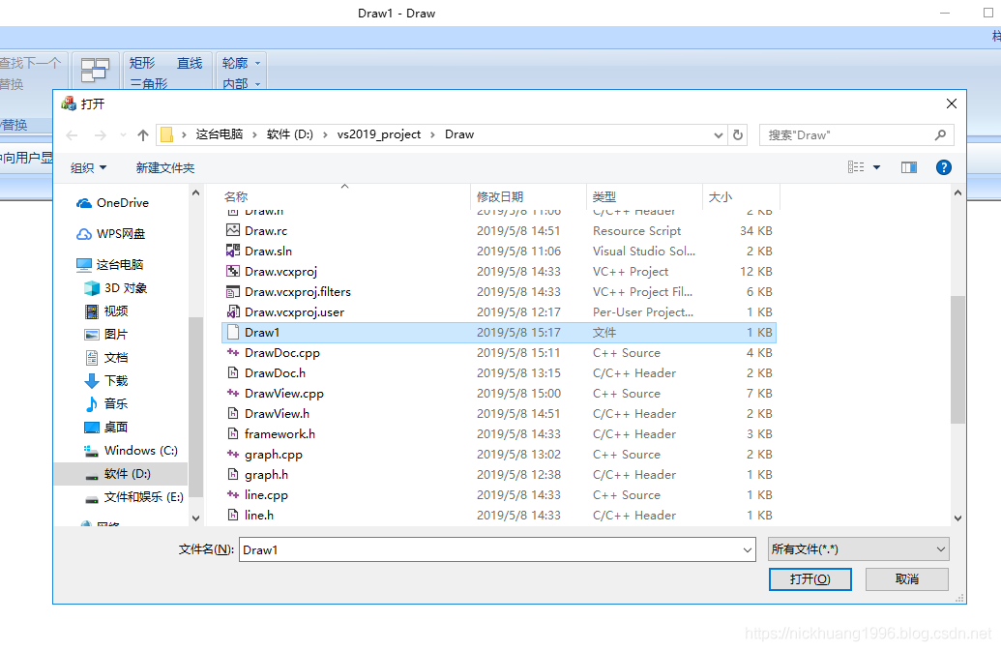Select graph.h file
This screenshot has width=1001, height=651.
pos(266,475)
